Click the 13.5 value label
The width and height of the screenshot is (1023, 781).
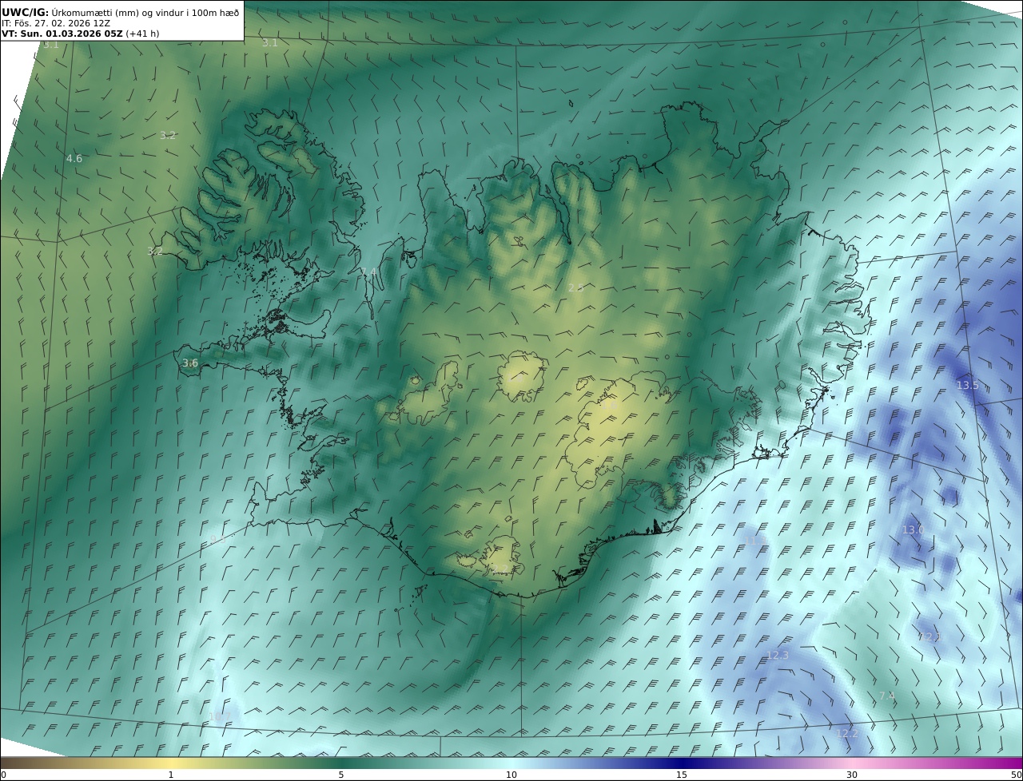click(x=967, y=386)
